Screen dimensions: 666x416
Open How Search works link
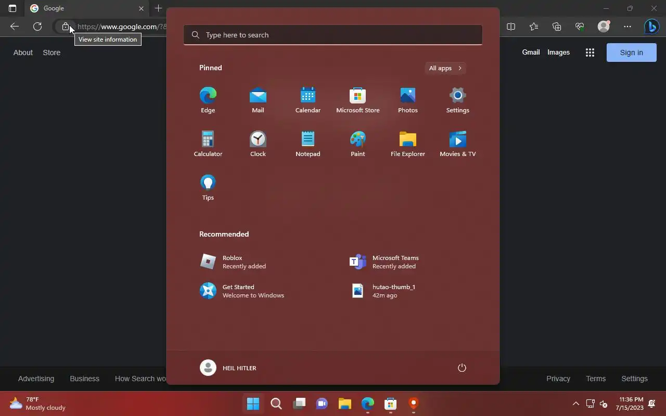(140, 379)
